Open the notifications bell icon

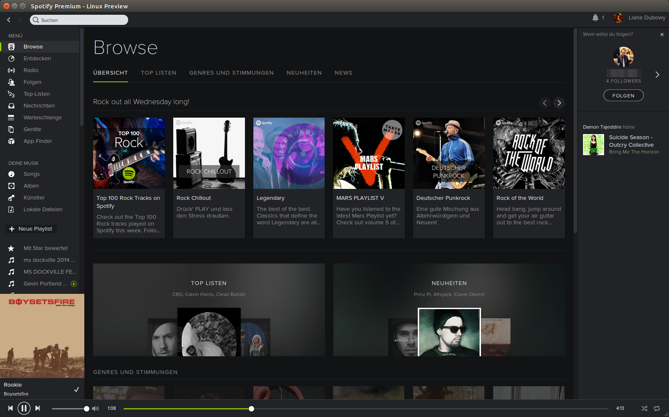(595, 18)
